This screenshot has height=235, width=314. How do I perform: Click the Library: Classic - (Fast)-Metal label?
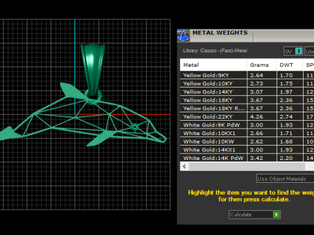click(215, 50)
